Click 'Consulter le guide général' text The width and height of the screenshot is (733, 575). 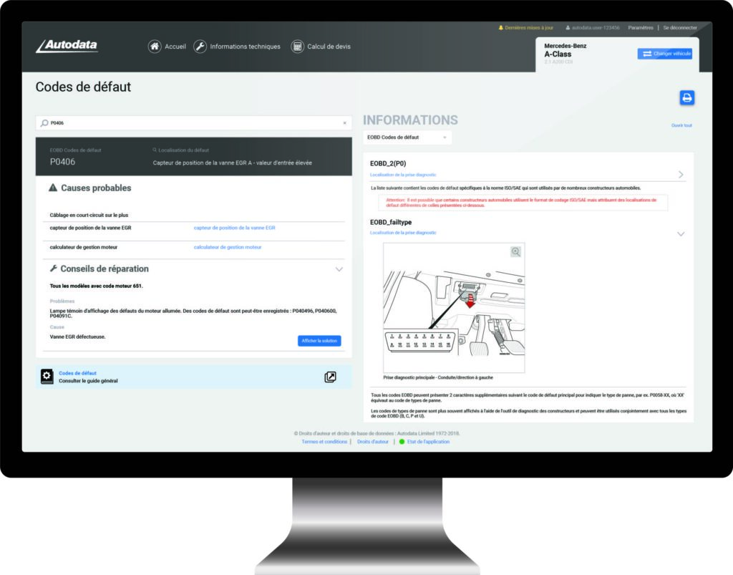click(88, 380)
